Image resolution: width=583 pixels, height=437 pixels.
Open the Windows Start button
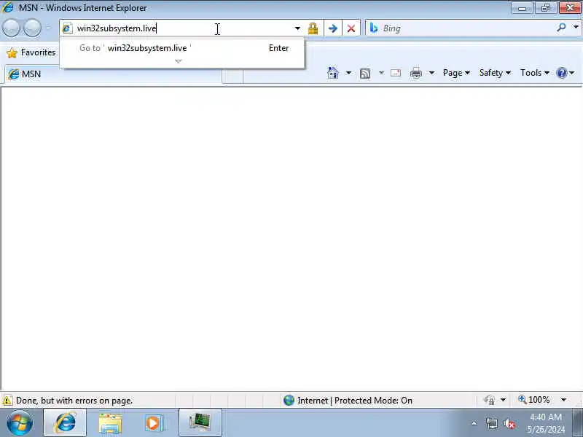click(x=20, y=423)
